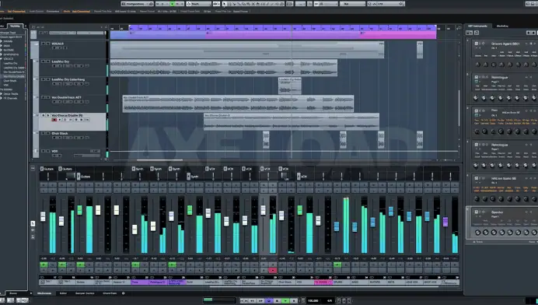538x305 pixels.
Task: Switch to the MediaBay tab
Action: click(502, 26)
